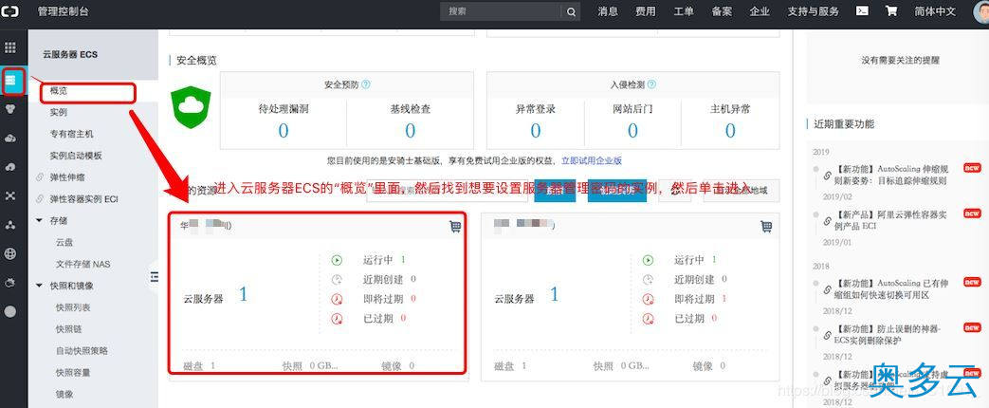Open the 阿里云弹性容器实例产品 ECI news item
This screenshot has height=408, width=989.
coord(890,220)
